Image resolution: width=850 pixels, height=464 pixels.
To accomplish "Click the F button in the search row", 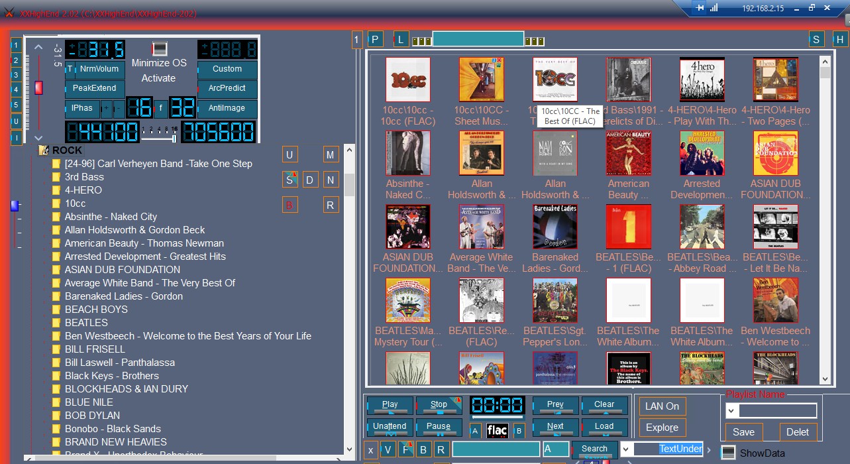I will click(406, 449).
